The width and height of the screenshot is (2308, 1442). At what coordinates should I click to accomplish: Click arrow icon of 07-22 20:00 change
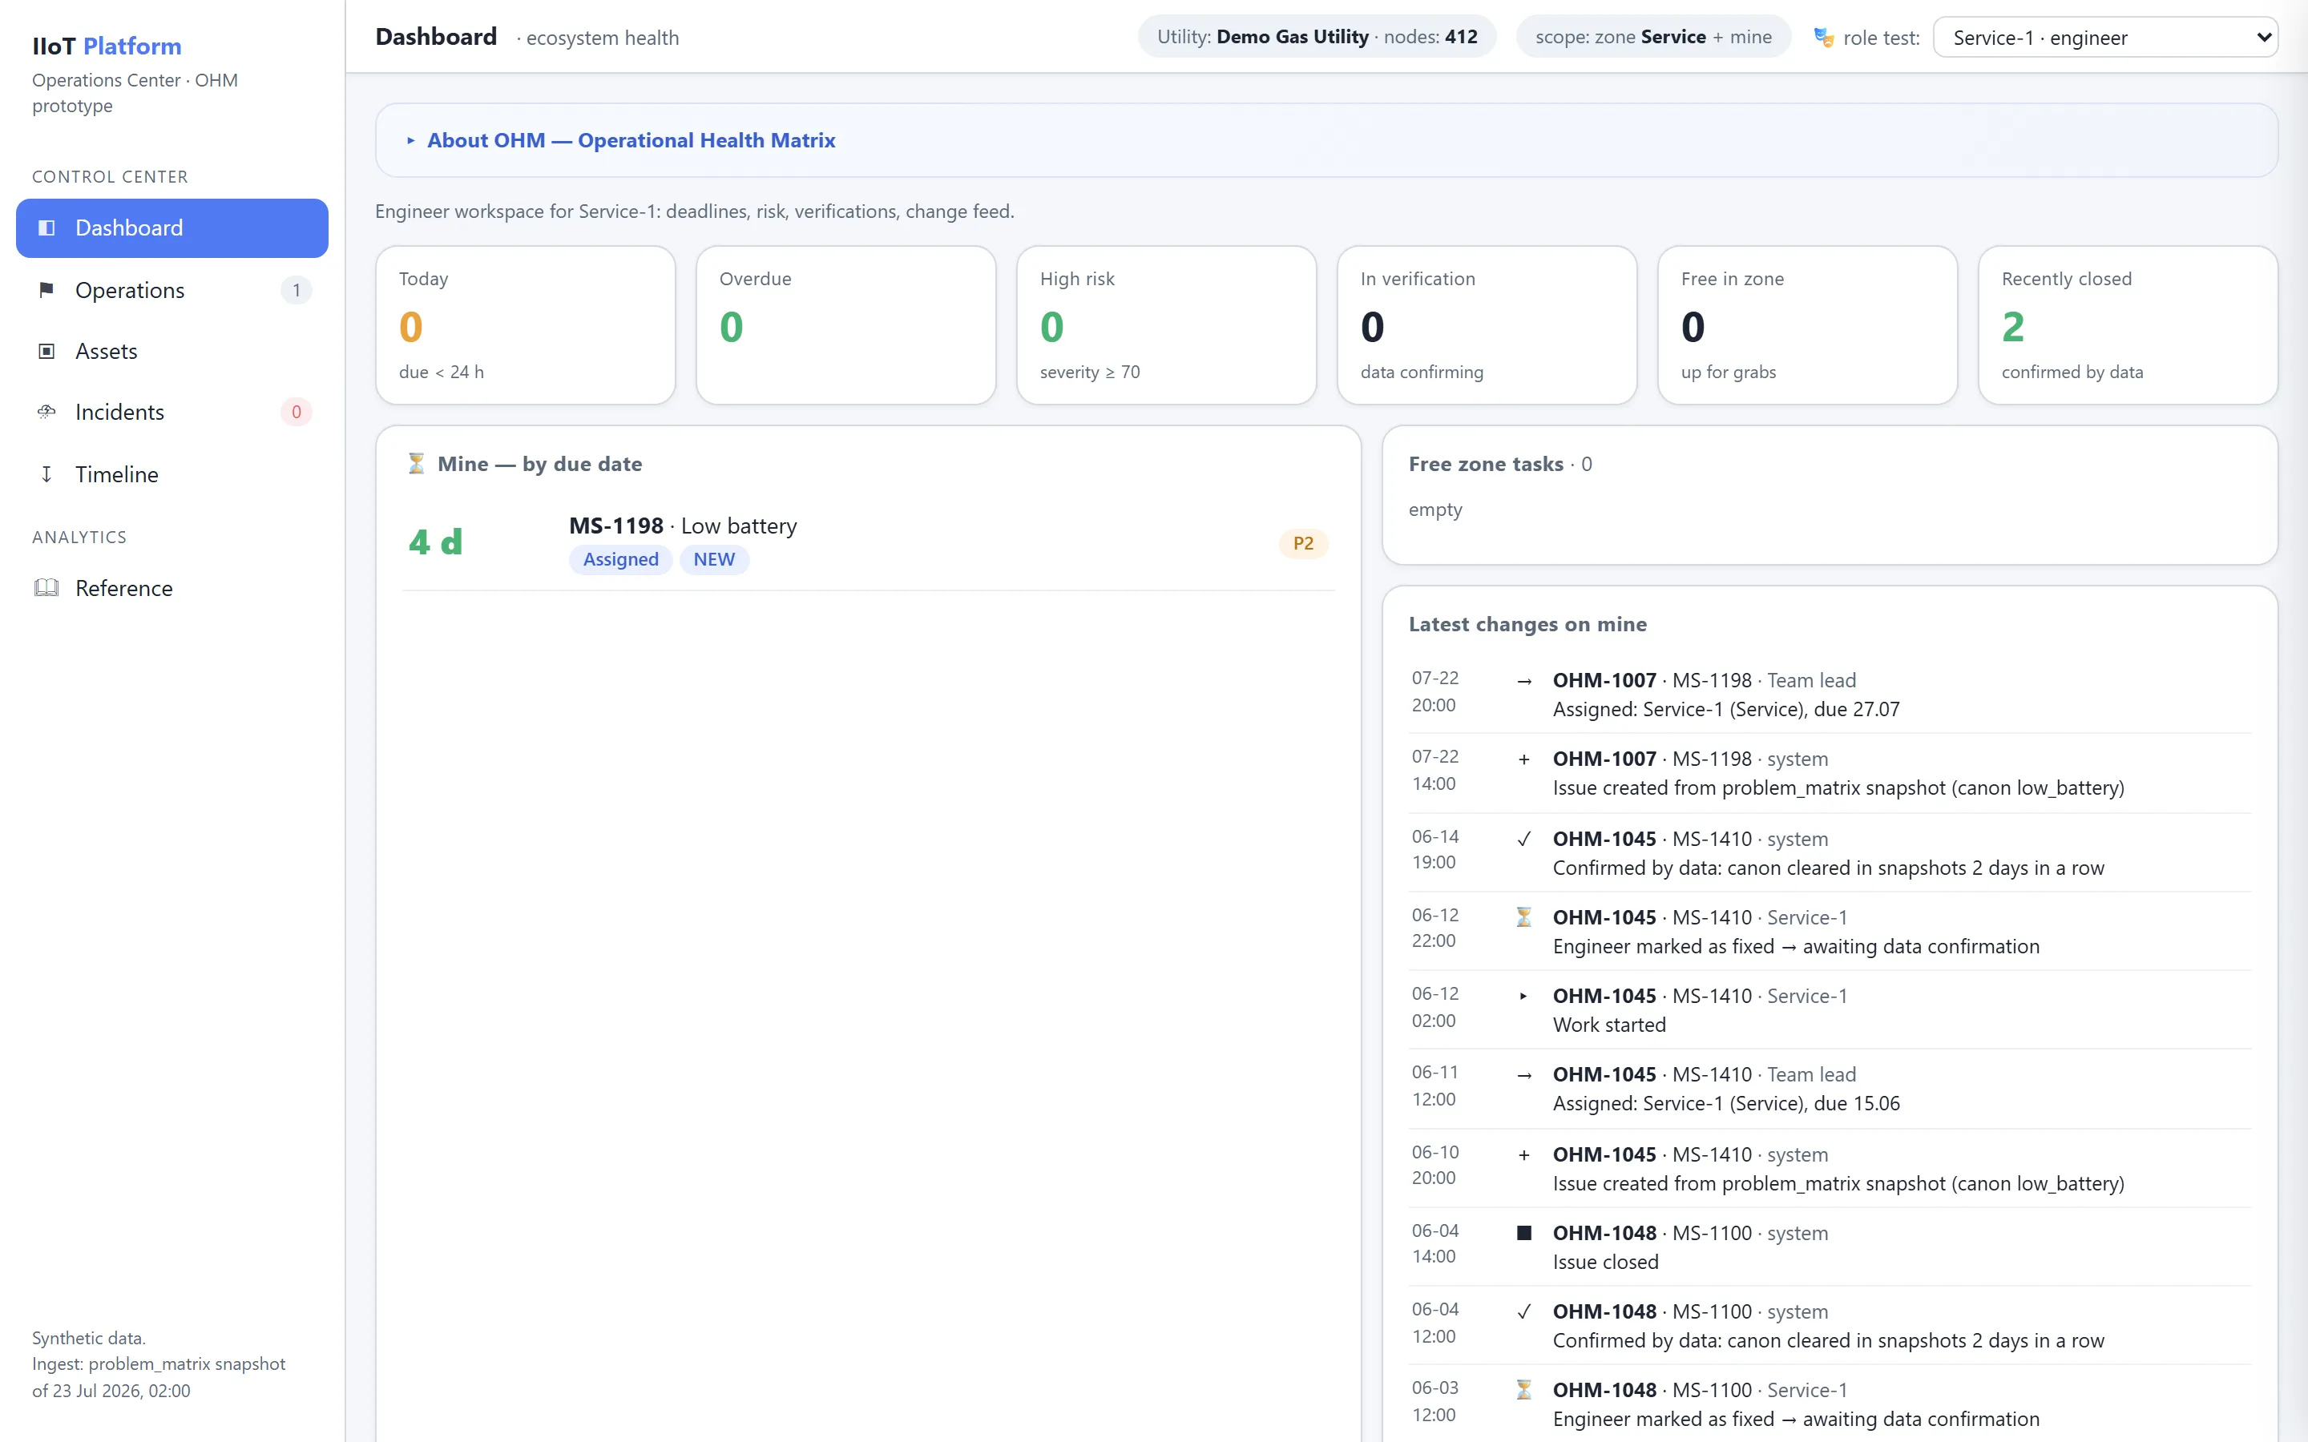(1524, 681)
